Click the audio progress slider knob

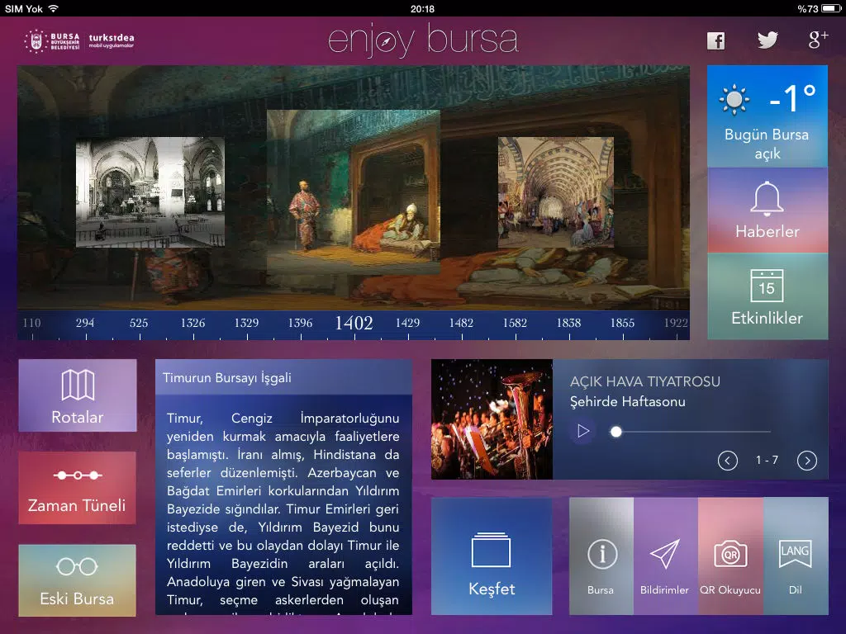click(x=615, y=431)
